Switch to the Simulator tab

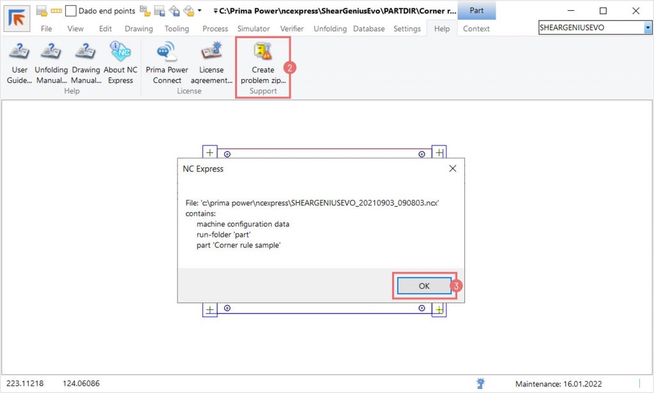[x=253, y=29]
